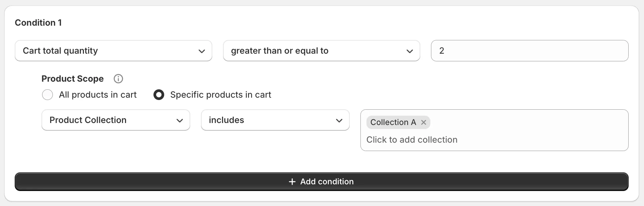This screenshot has height=206, width=644.
Task: Click the chevron on the comparison operator field
Action: coord(410,51)
